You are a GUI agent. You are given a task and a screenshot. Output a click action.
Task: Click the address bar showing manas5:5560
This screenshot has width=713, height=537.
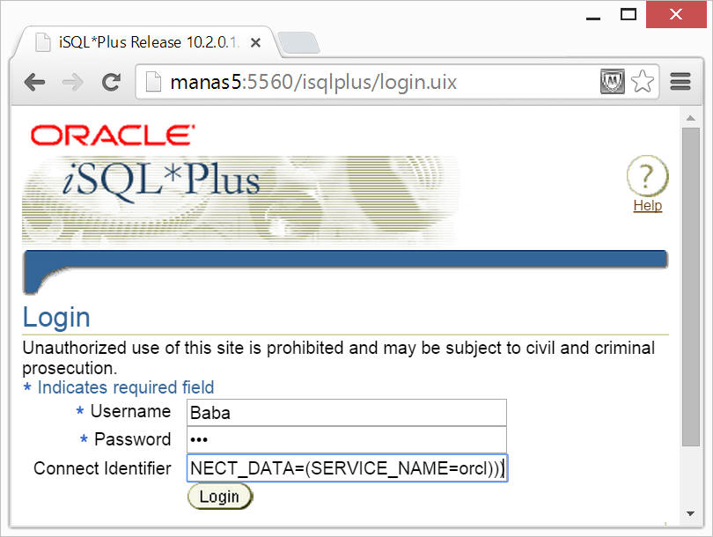(x=370, y=83)
